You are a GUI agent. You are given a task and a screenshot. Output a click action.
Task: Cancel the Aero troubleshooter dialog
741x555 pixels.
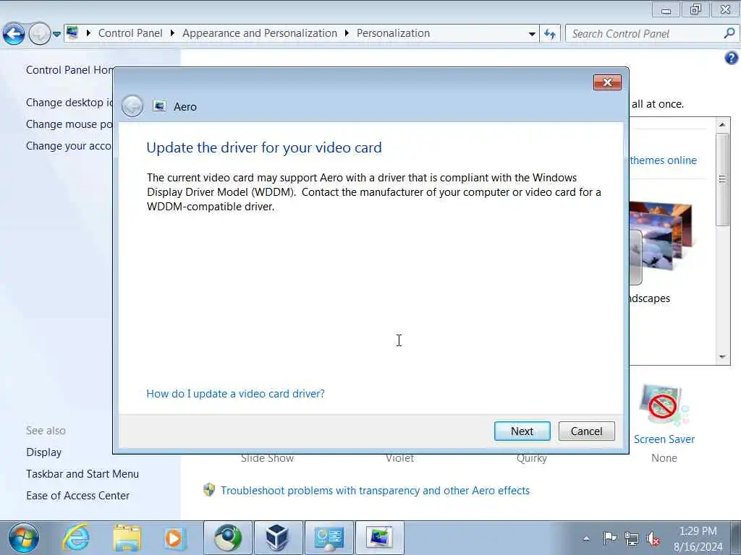point(586,431)
